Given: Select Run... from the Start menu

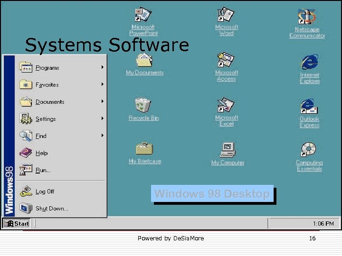Looking at the screenshot, I should (x=61, y=170).
